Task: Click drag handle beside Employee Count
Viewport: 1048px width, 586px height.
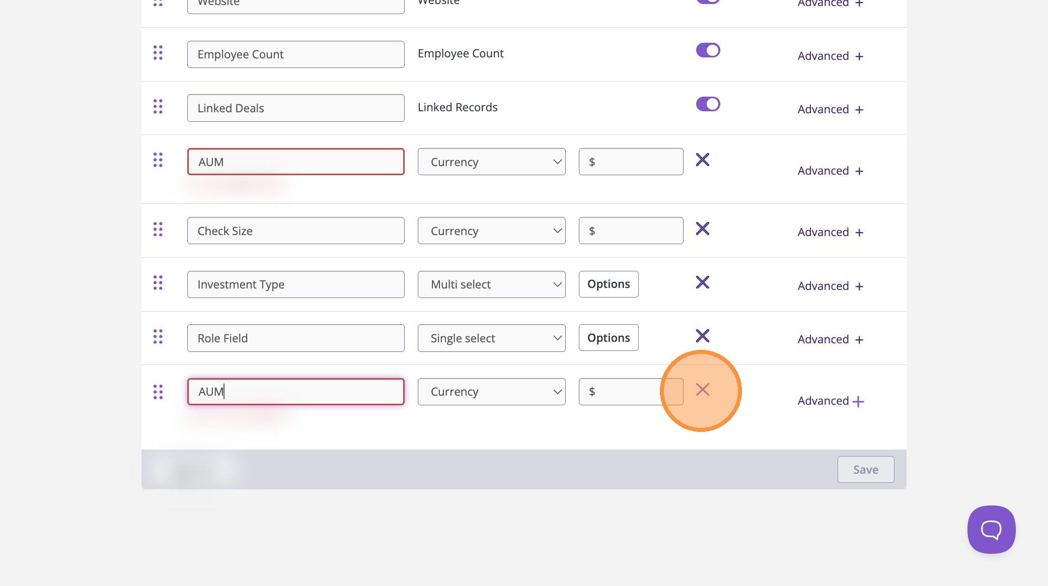Action: tap(158, 53)
